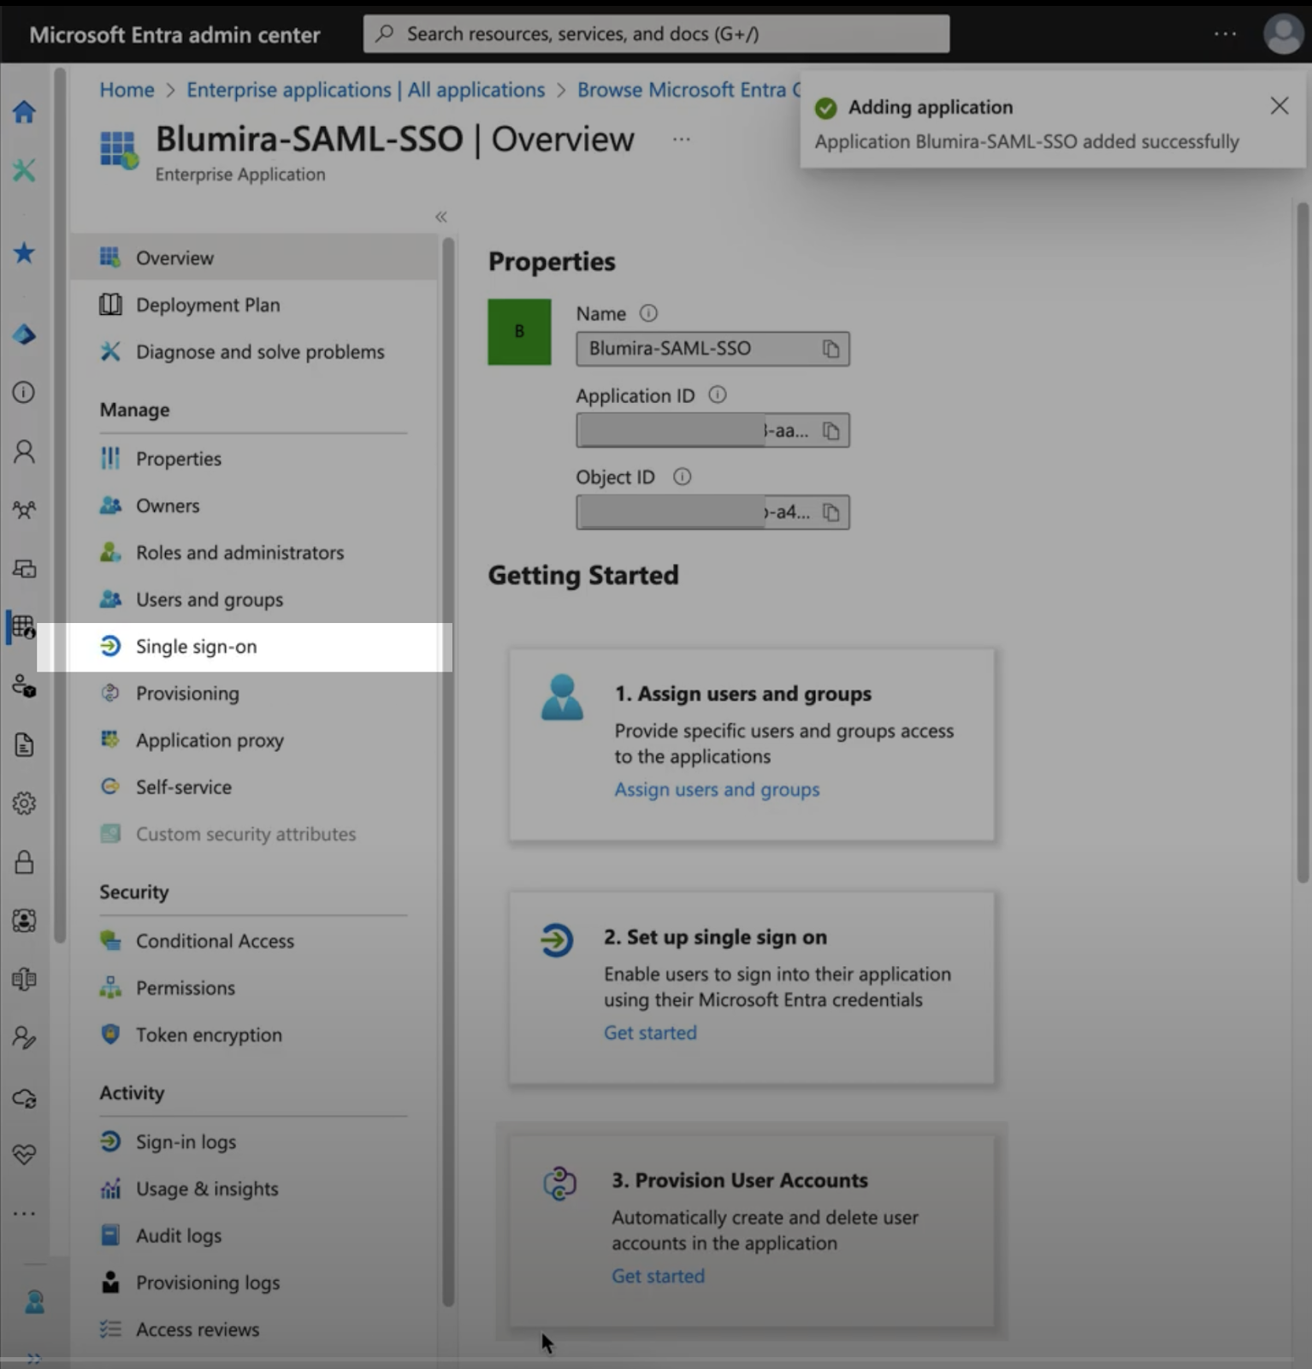
Task: Copy the Name field value
Action: (830, 348)
